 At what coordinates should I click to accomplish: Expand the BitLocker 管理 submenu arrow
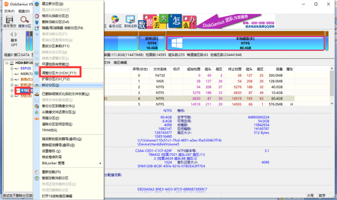(101, 163)
